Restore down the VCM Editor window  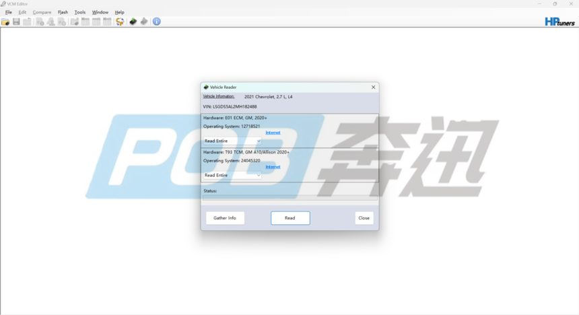click(555, 3)
